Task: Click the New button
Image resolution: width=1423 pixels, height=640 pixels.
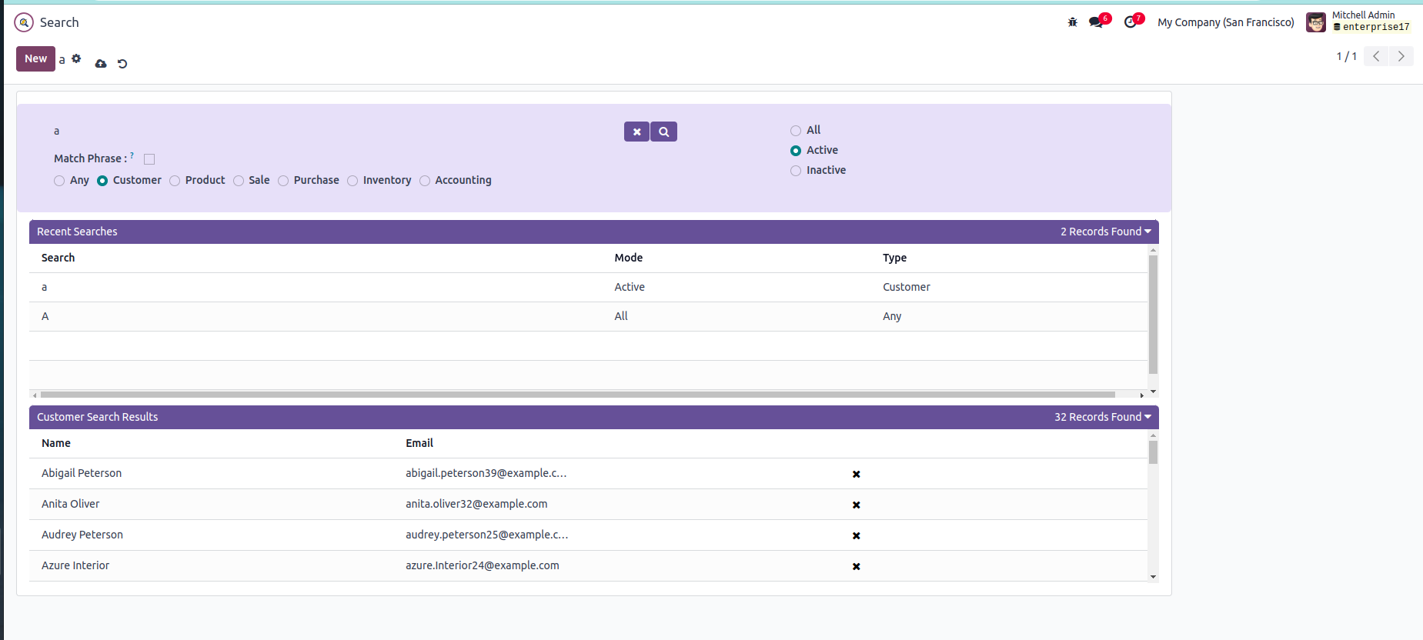Action: coord(35,58)
